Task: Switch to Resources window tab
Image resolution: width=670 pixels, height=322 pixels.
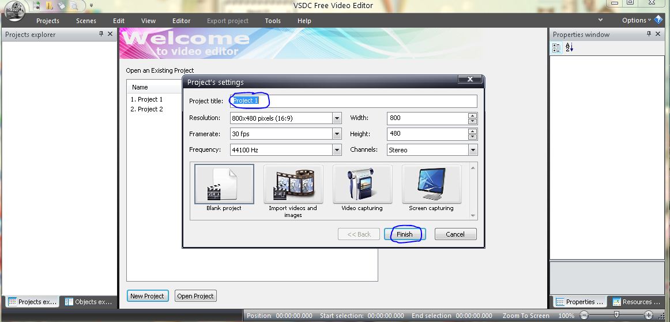Action: (x=637, y=302)
